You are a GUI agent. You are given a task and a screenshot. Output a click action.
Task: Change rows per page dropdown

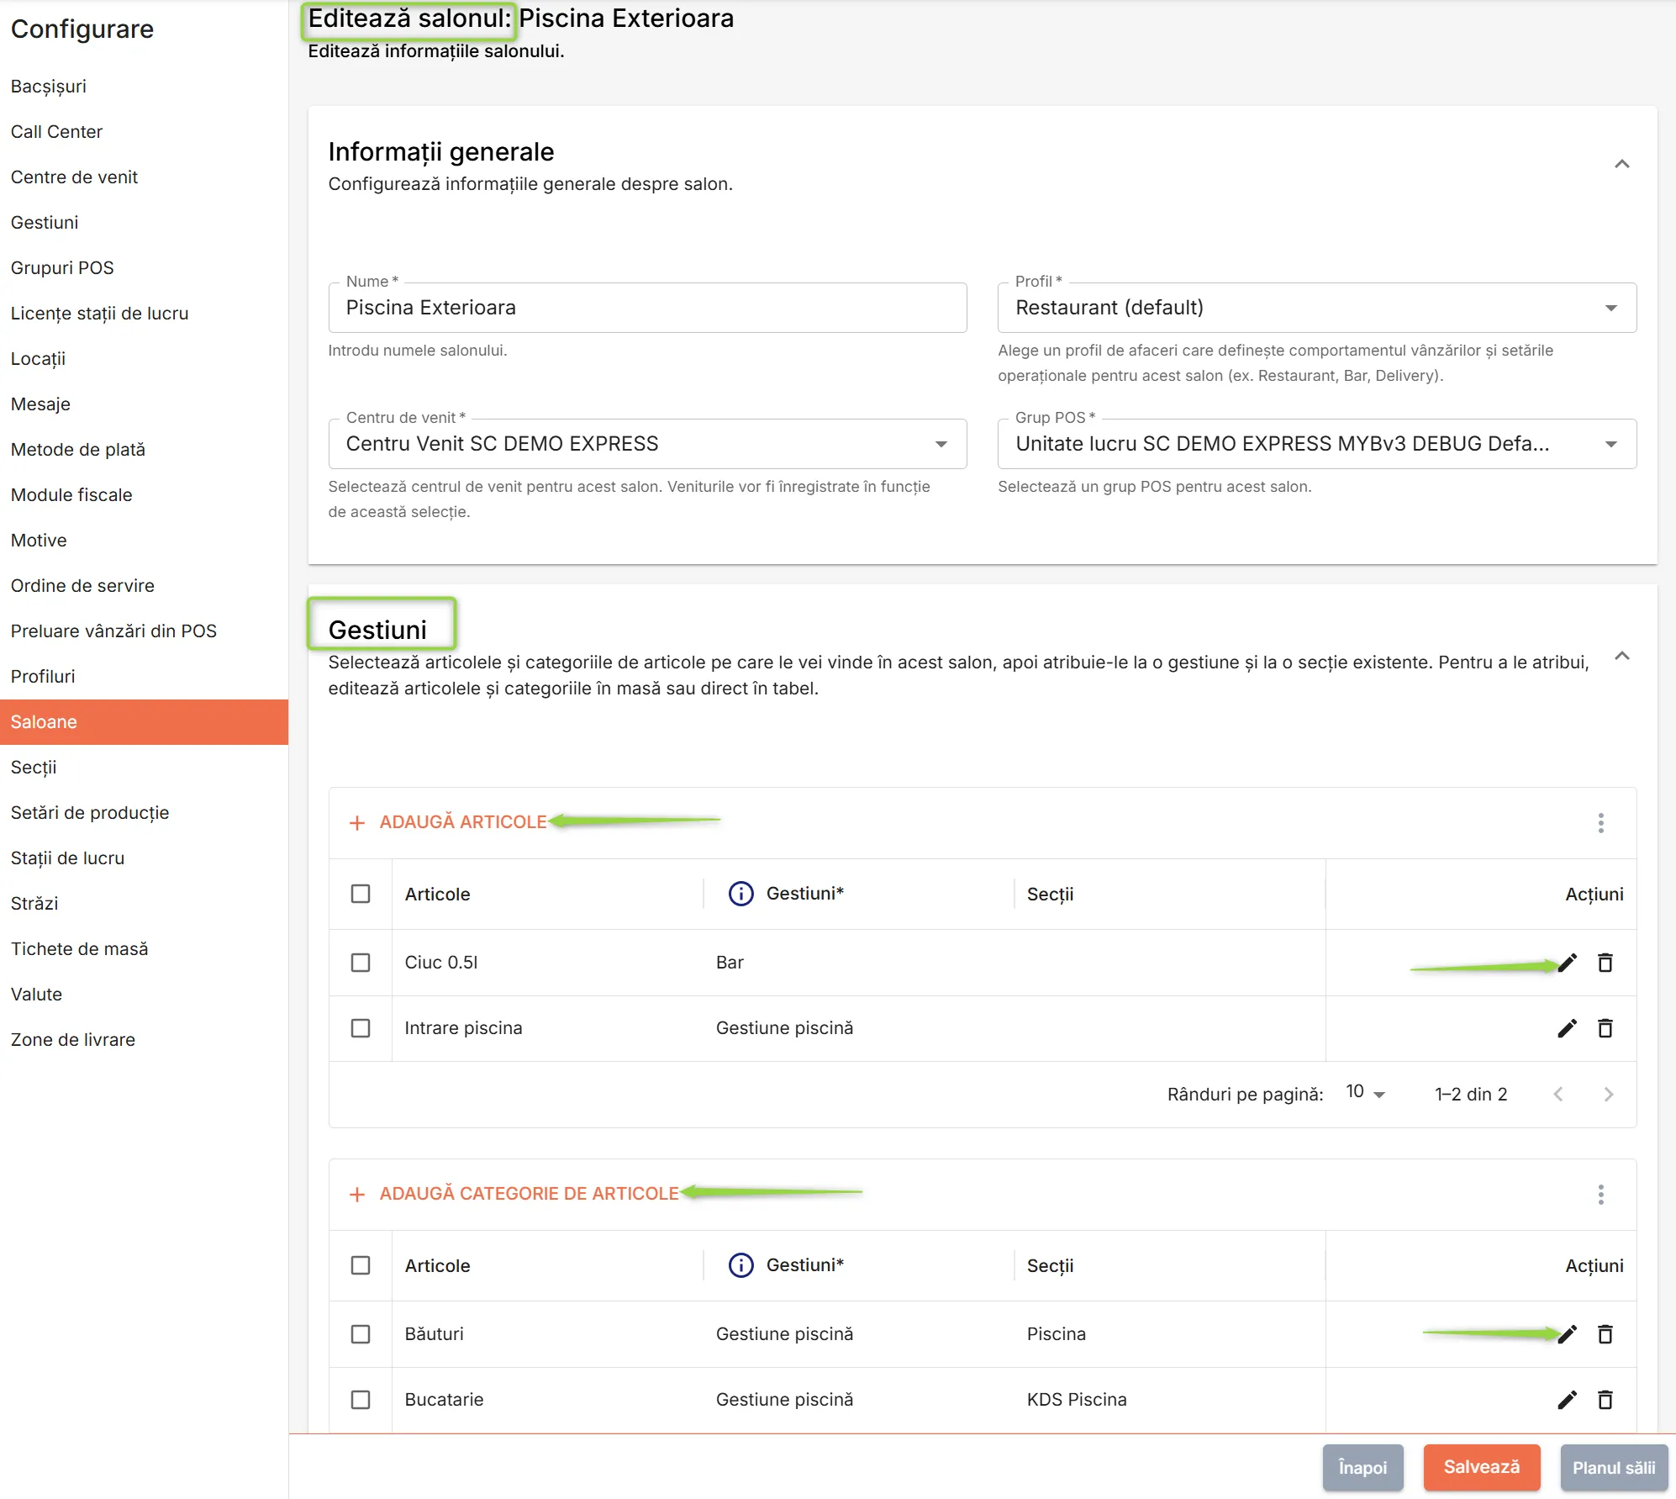coord(1365,1092)
